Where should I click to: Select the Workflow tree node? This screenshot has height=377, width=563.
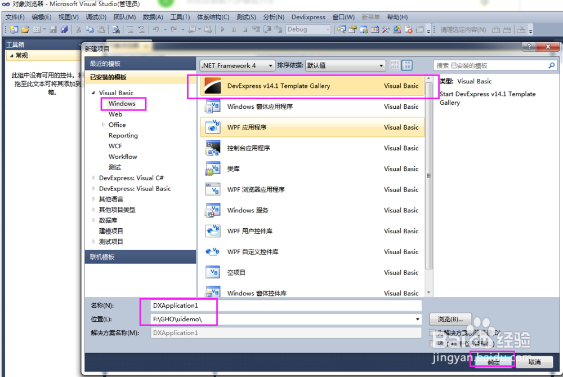pyautogui.click(x=123, y=157)
